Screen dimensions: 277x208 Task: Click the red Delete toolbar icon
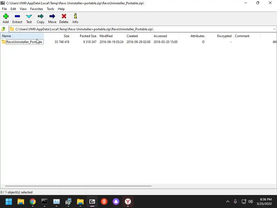tap(64, 16)
